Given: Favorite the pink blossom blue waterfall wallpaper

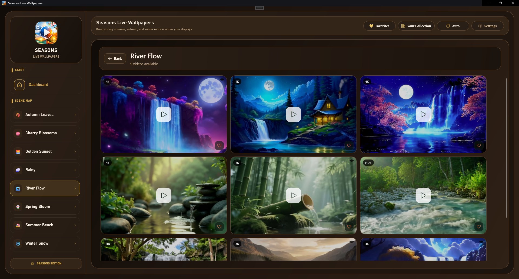Looking at the screenshot, I should click(479, 145).
